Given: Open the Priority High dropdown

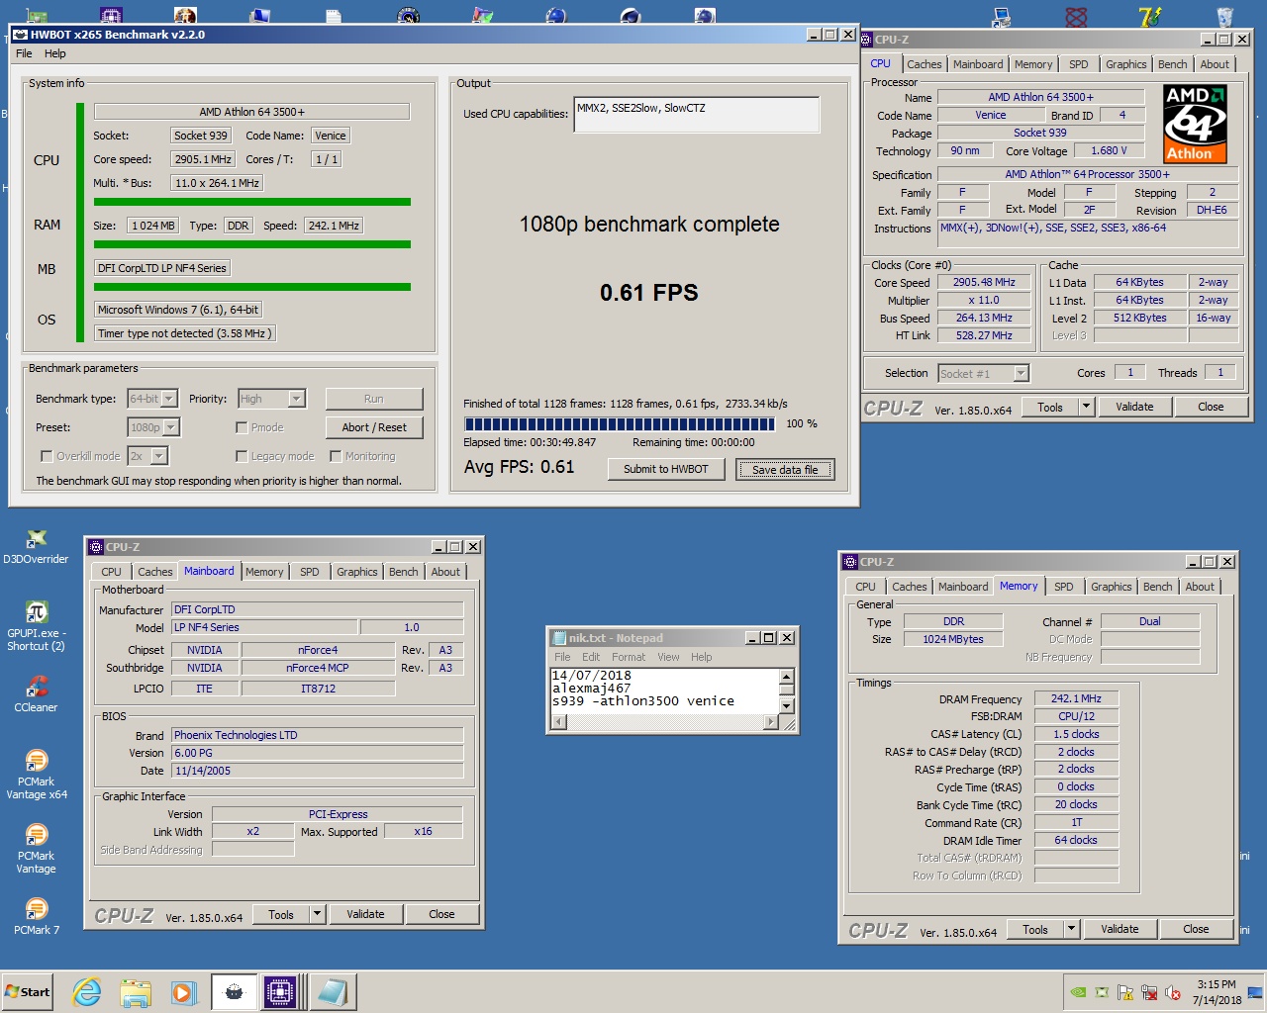Looking at the screenshot, I should point(296,399).
